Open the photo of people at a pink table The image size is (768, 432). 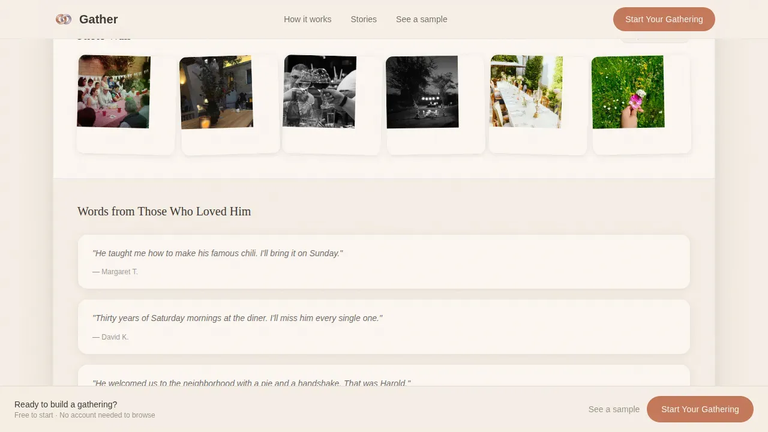click(114, 92)
